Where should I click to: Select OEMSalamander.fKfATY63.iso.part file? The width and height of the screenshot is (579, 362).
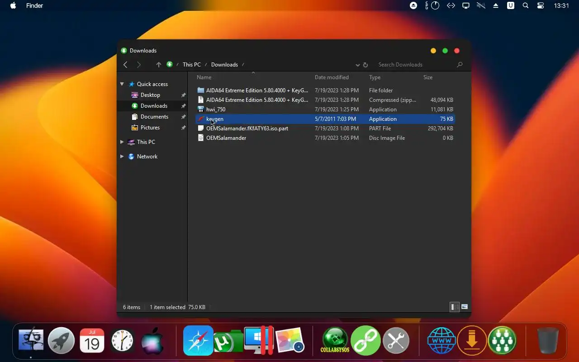pyautogui.click(x=325, y=129)
